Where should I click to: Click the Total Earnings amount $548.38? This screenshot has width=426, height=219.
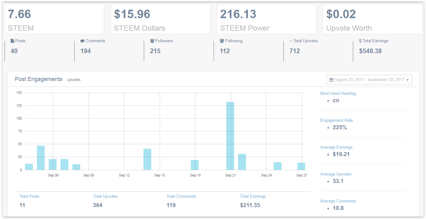(x=370, y=51)
